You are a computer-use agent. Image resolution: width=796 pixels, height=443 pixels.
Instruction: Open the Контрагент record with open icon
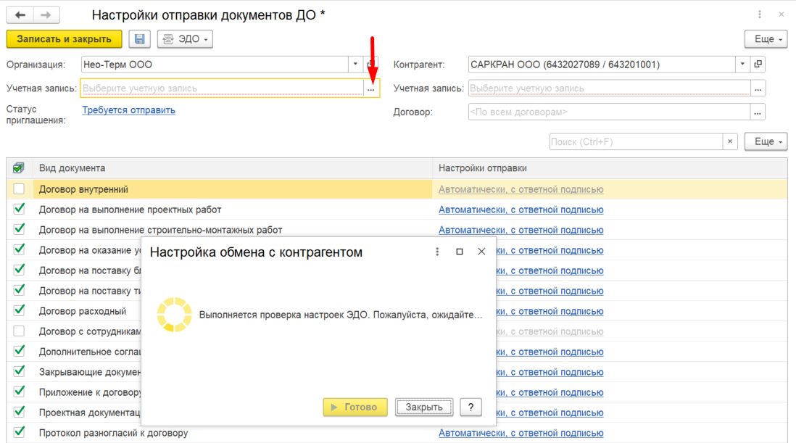(758, 65)
